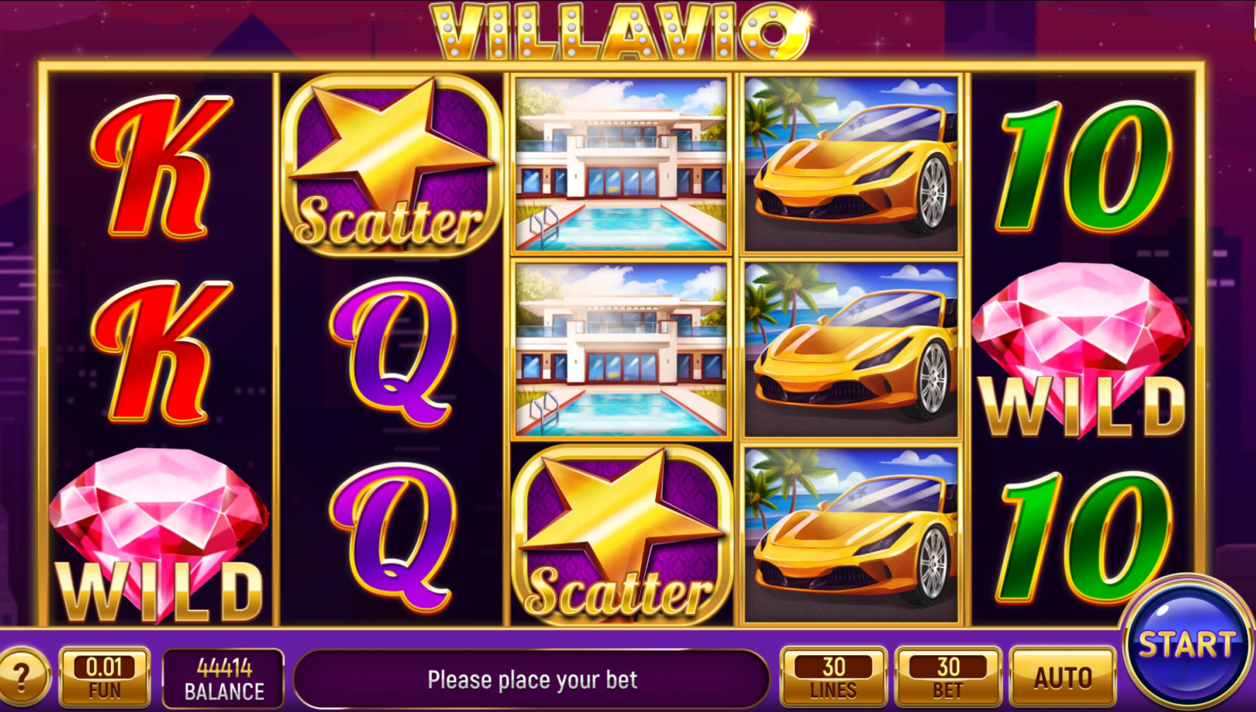Click the top green 10 symbol
The width and height of the screenshot is (1256, 712).
pyautogui.click(x=1082, y=166)
